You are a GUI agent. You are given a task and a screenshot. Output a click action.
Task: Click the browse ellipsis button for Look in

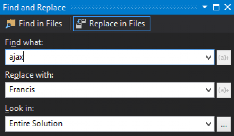click(x=224, y=124)
